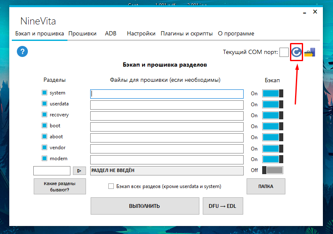Uncheck the vendor partition checkbox
The width and height of the screenshot is (333, 234).
pyautogui.click(x=44, y=148)
